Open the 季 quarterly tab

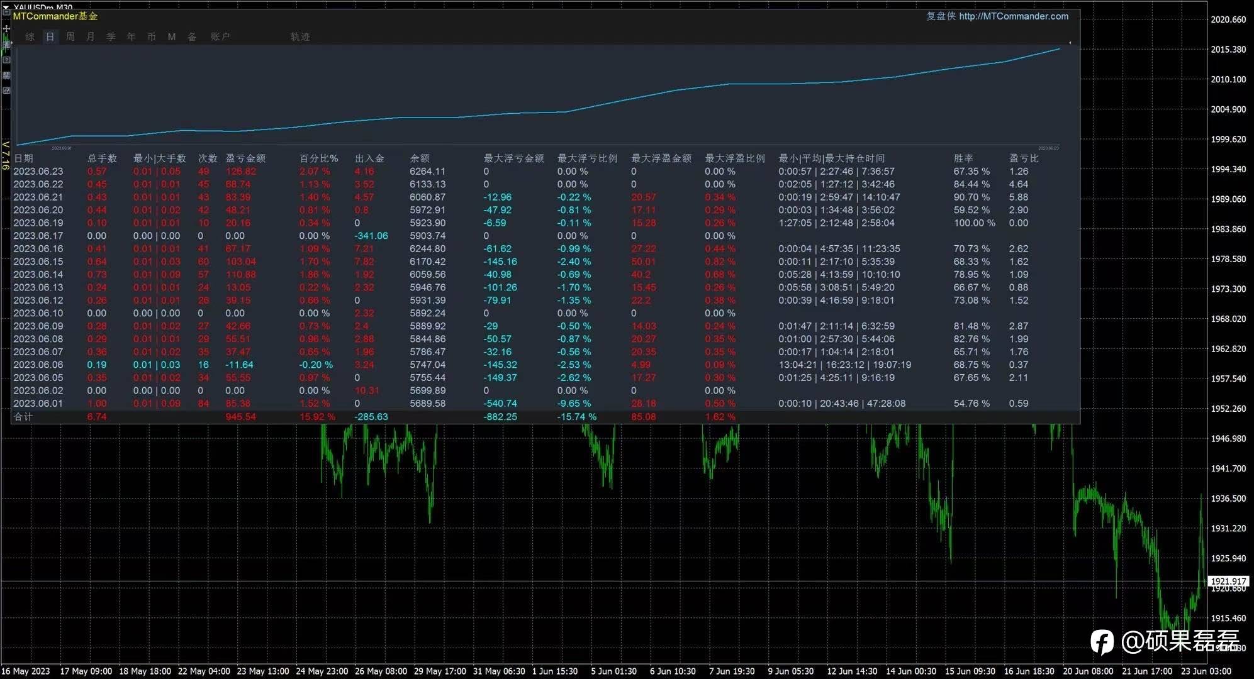tap(111, 37)
